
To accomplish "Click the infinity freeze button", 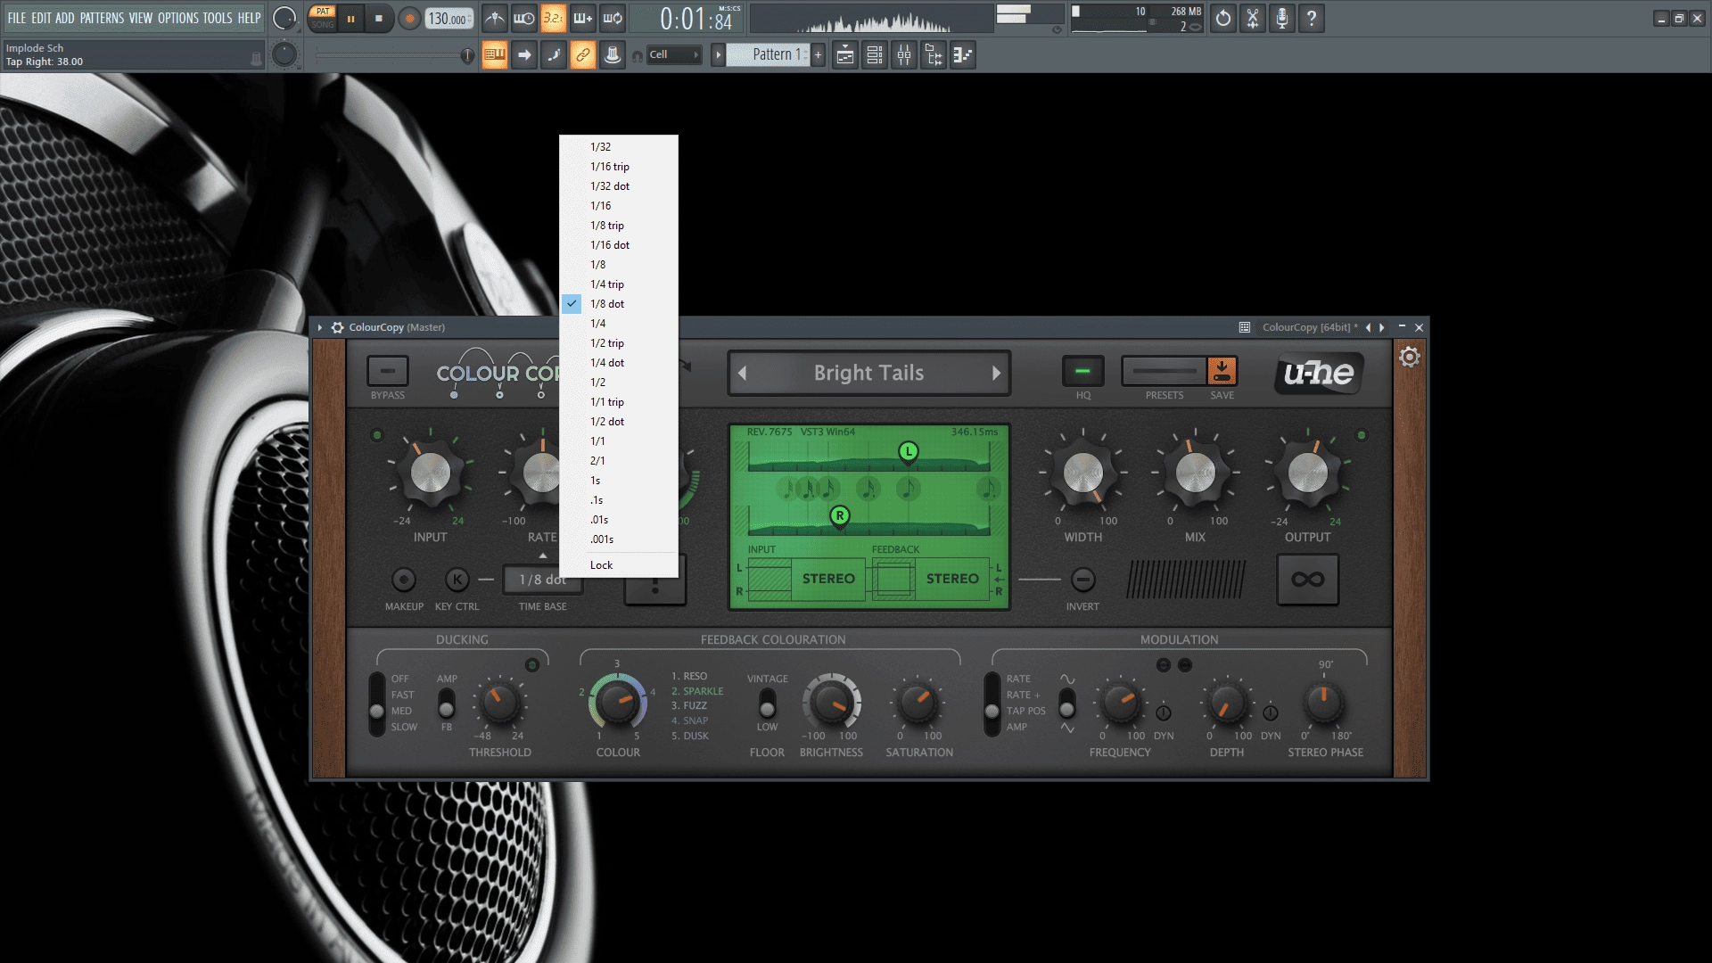I will pos(1308,580).
